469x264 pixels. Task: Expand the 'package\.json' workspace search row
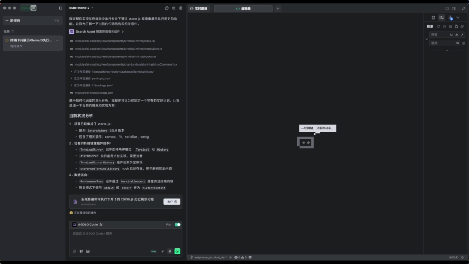point(91,79)
